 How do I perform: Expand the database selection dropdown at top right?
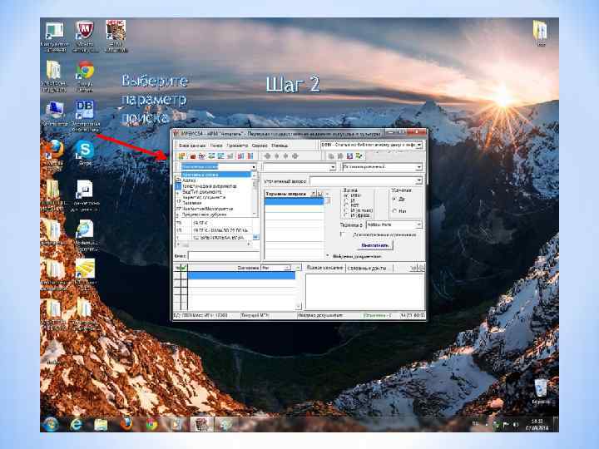[419, 144]
